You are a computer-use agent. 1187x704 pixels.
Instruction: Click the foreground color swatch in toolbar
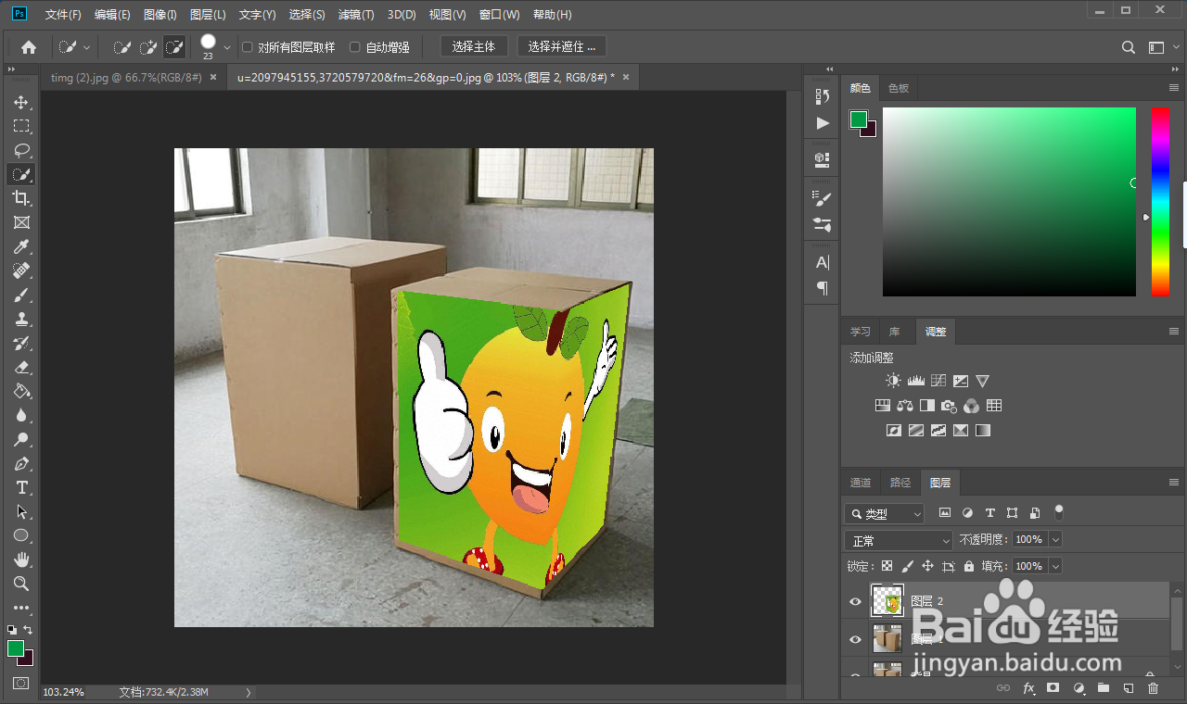click(x=16, y=648)
